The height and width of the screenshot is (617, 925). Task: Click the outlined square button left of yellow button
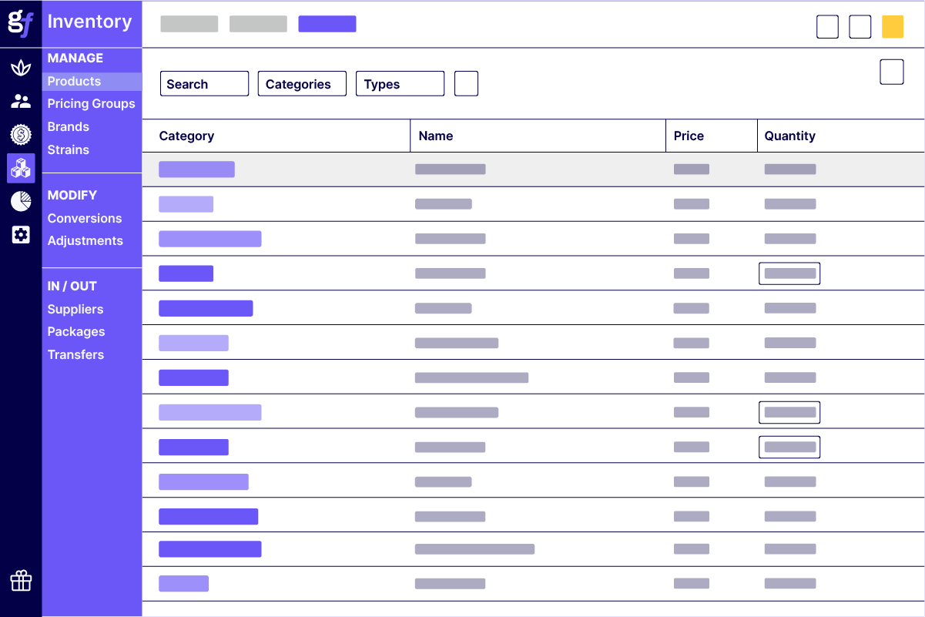click(x=860, y=27)
